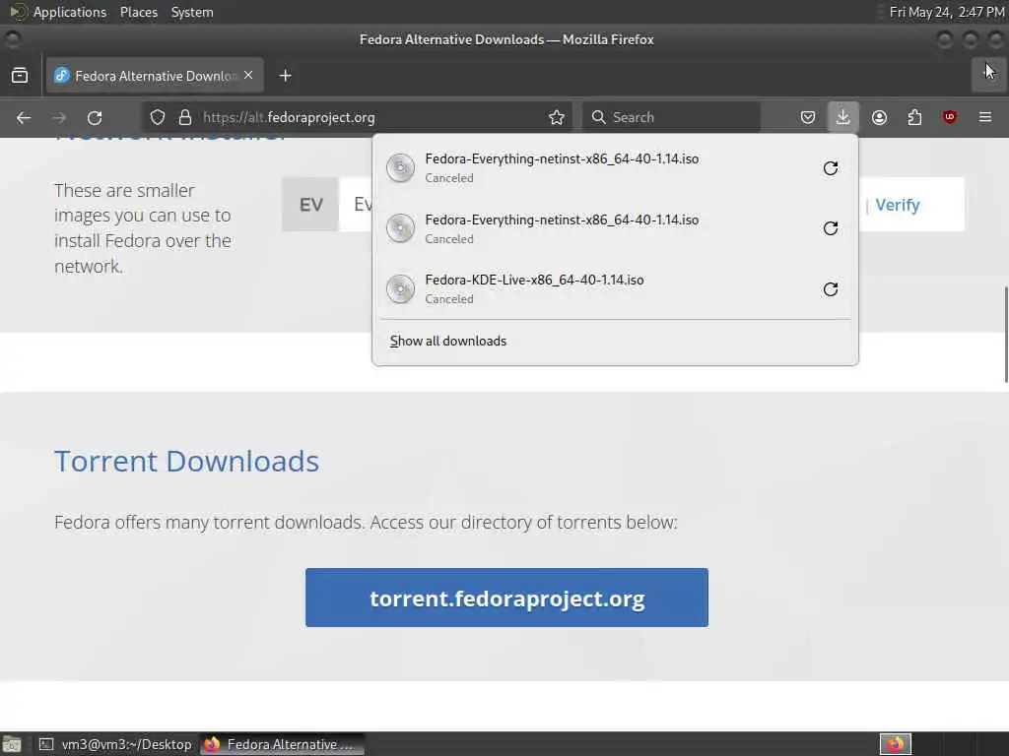Open the Firefox hamburger menu
Screen dimensions: 1009x756
click(985, 117)
